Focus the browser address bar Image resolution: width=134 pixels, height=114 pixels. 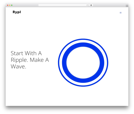pos(64,5)
